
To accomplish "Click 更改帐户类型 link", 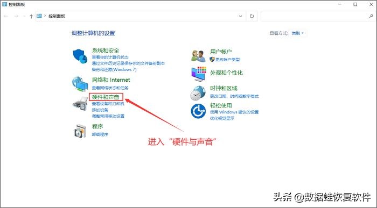I will 228,60.
